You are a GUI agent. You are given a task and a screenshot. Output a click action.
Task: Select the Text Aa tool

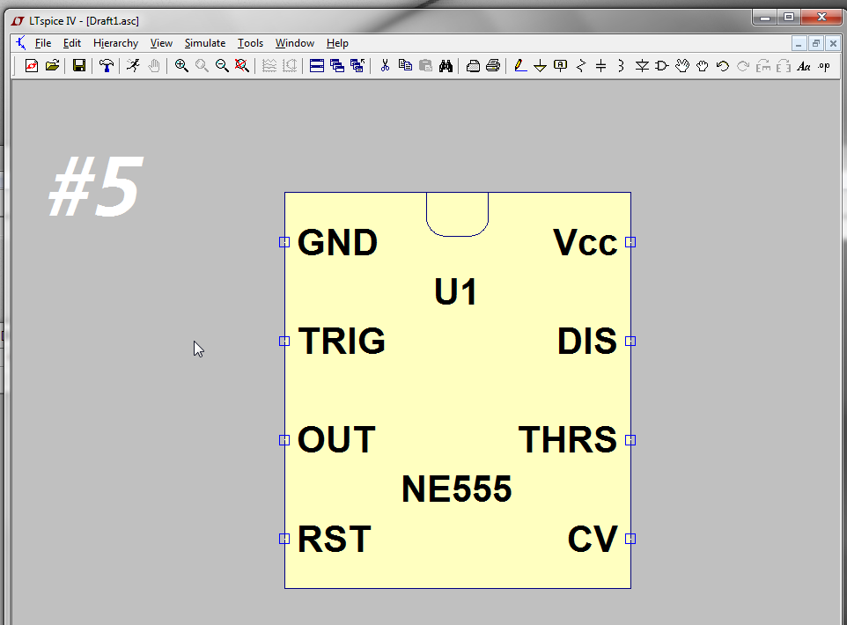click(x=804, y=66)
